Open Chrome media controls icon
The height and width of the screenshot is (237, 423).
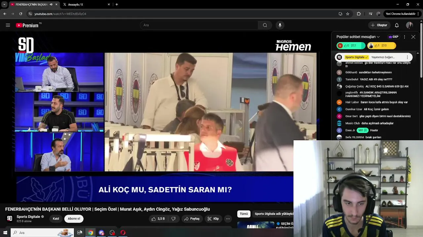coord(370,14)
